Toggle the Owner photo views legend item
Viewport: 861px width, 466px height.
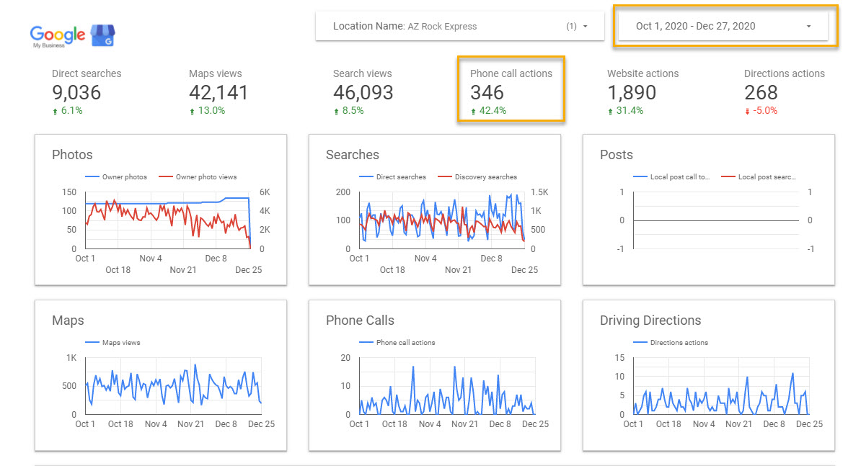198,177
